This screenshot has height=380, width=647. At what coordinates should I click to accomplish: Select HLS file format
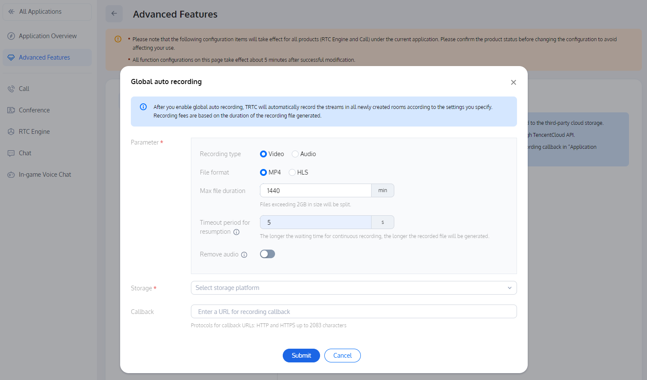[292, 172]
